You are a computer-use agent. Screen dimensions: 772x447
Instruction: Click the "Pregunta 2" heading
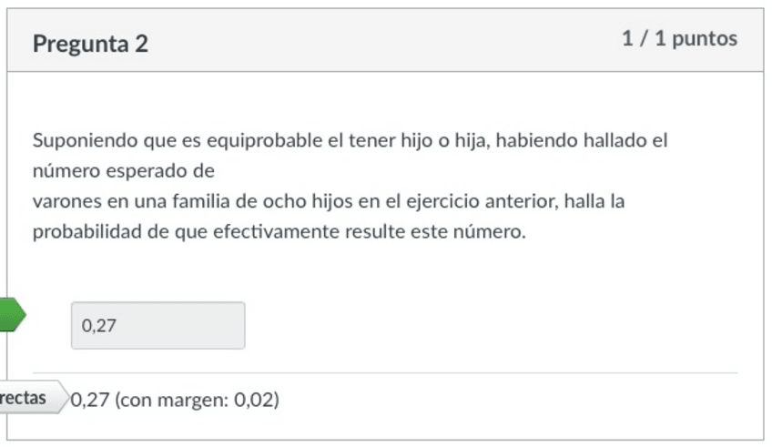click(x=90, y=44)
